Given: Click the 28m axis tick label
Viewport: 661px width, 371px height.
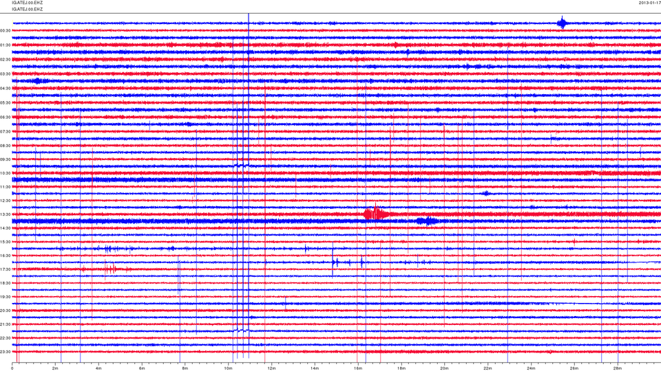Looking at the screenshot, I should 617,368.
